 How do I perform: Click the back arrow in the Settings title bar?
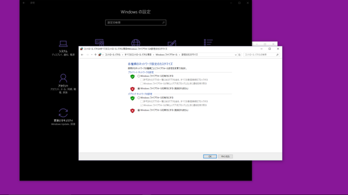[x=24, y=3]
